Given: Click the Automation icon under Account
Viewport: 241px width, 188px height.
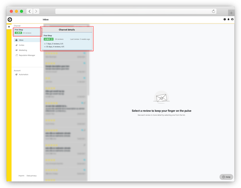Looking at the screenshot, I should [17, 74].
